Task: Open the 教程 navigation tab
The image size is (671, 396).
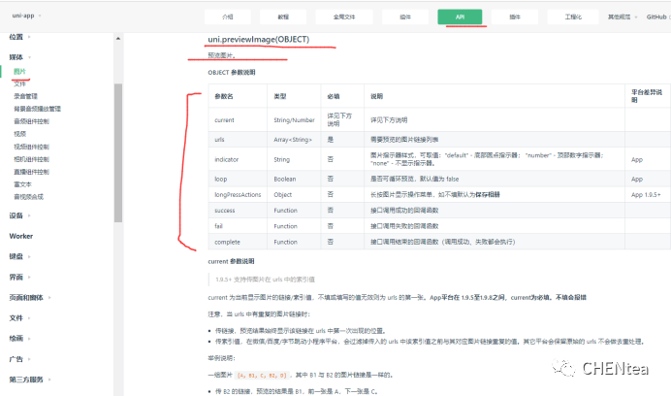Action: tap(283, 17)
